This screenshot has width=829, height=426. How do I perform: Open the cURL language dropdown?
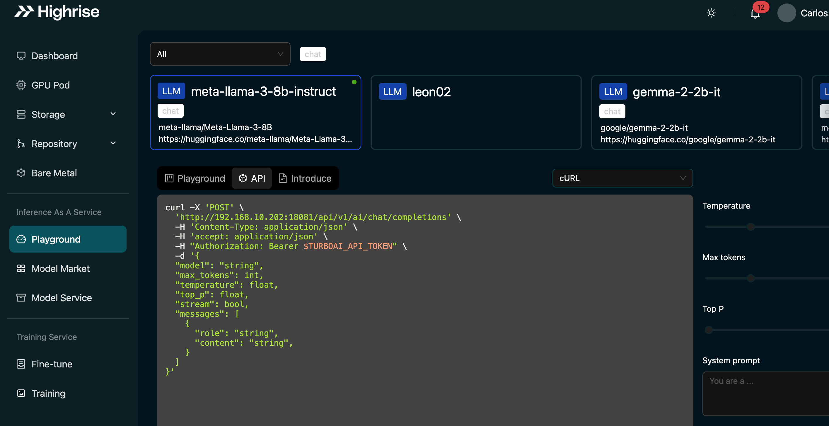(622, 178)
